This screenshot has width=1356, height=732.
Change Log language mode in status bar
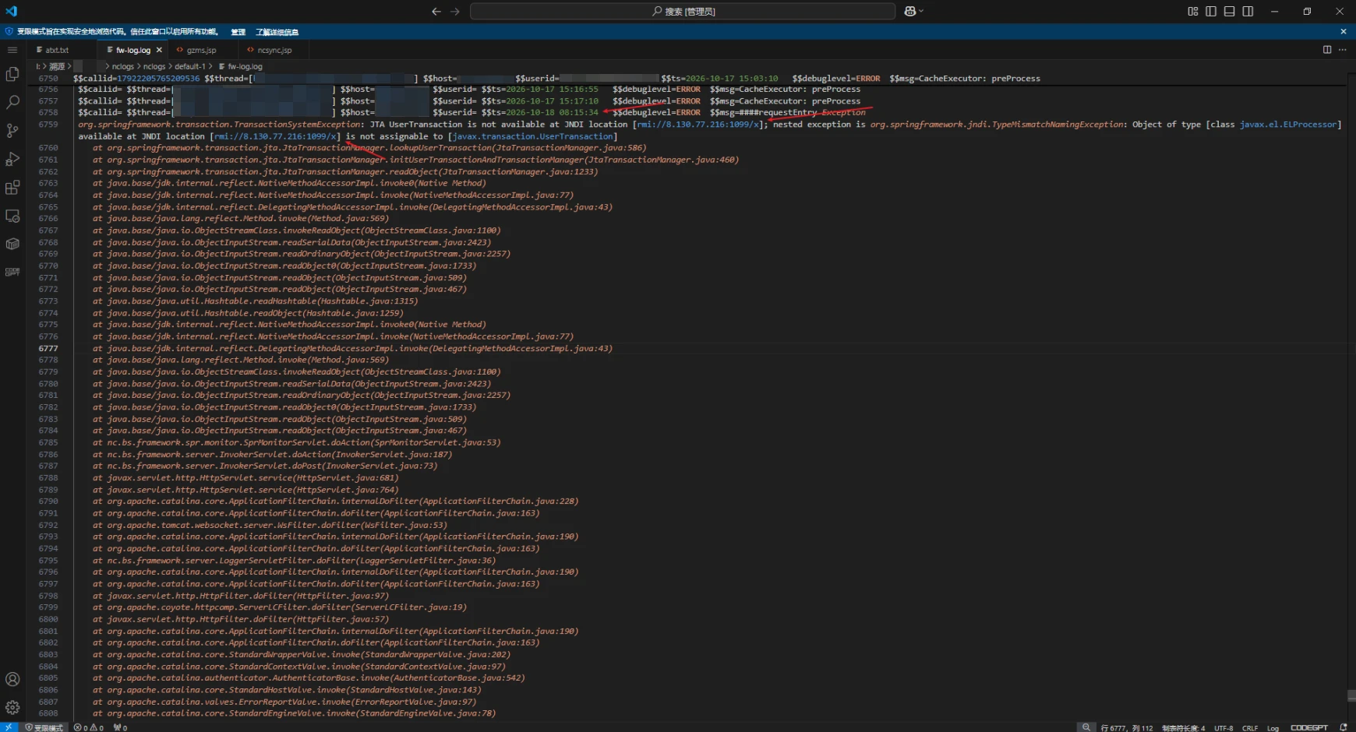coord(1273,727)
